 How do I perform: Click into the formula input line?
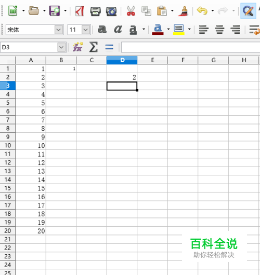coord(190,47)
